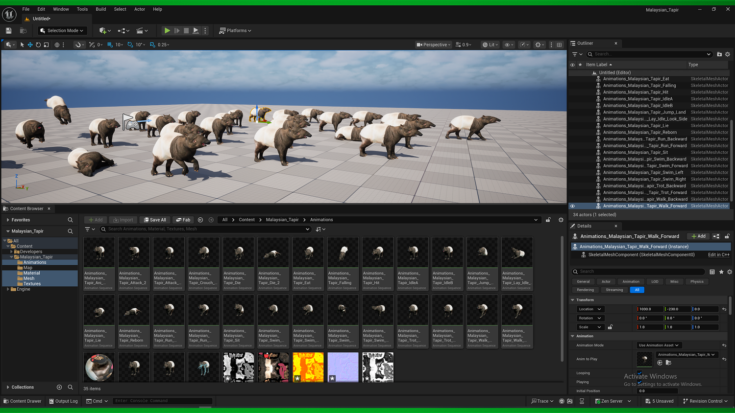The height and width of the screenshot is (413, 735).
Task: Toggle the Playing checkbox
Action: pyautogui.click(x=639, y=382)
